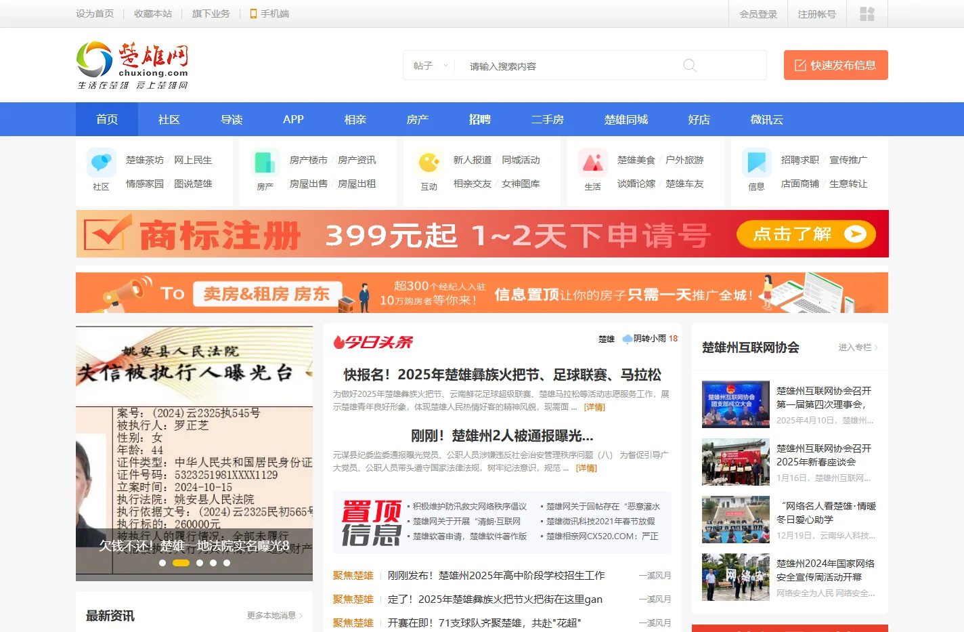This screenshot has width=964, height=632.
Task: Open news 刚刚发布！楚雄州2025年高中阶段学校招生
Action: coord(496,576)
